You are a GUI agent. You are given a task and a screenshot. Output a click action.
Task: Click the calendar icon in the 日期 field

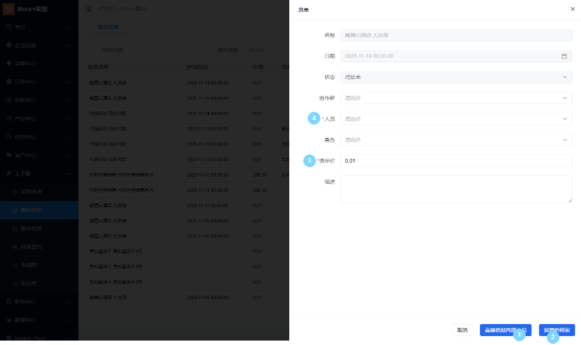(x=564, y=56)
